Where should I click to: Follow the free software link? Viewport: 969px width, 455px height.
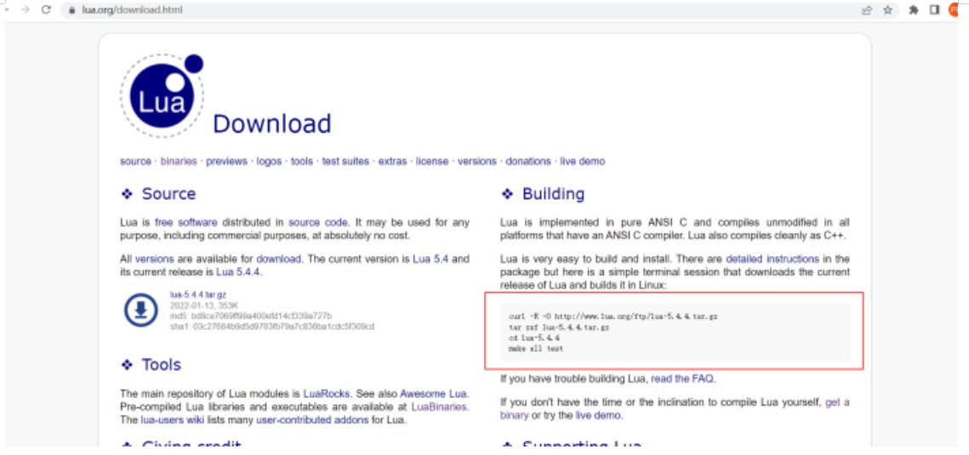186,222
